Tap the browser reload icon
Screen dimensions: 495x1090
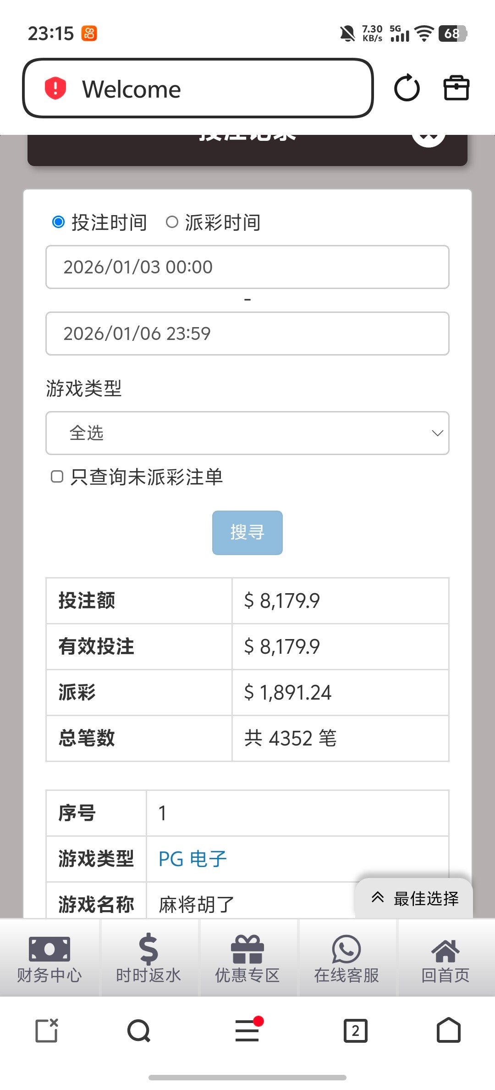407,88
